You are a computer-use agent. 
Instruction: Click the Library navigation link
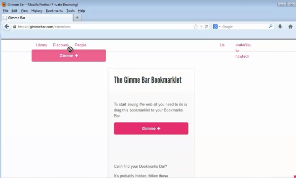coord(41,45)
